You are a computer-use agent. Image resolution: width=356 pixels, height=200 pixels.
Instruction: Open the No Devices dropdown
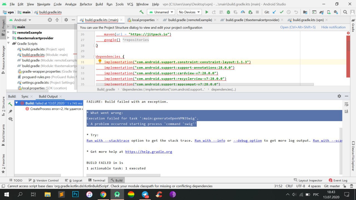pos(189,12)
